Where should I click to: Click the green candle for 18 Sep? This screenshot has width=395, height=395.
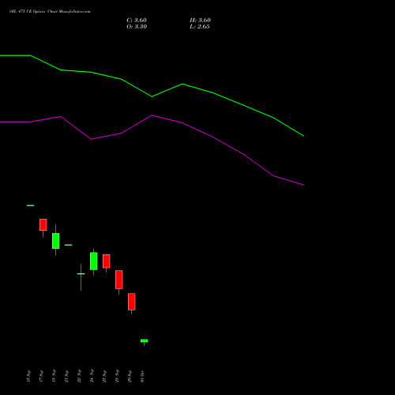coord(55,241)
